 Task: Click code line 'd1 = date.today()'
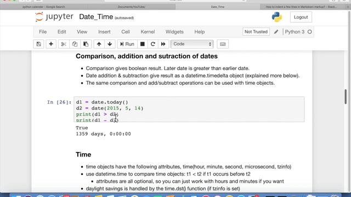pos(102,102)
